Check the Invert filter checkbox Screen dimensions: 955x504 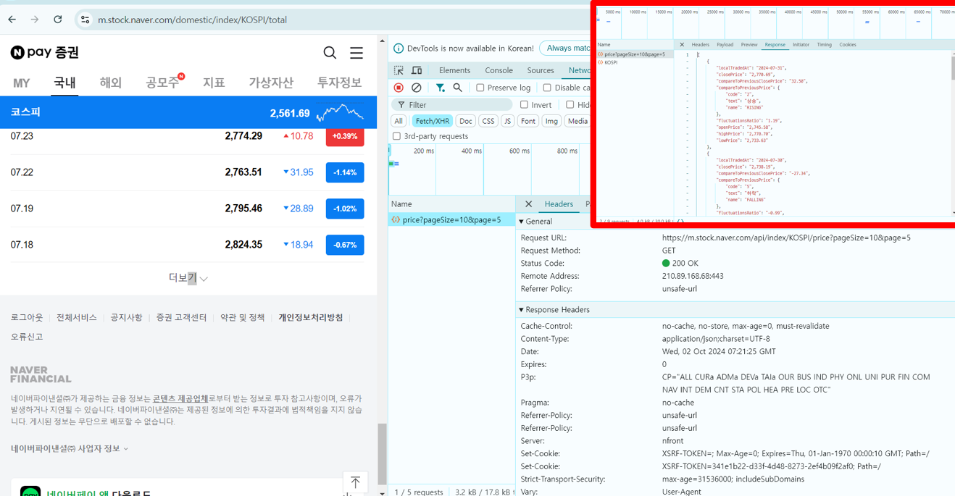525,105
